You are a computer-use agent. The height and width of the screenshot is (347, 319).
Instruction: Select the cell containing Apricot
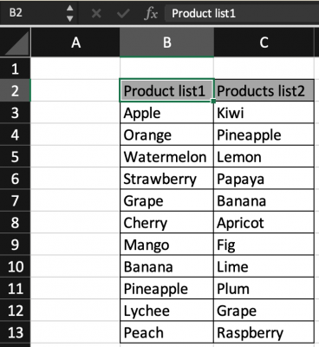[264, 223]
